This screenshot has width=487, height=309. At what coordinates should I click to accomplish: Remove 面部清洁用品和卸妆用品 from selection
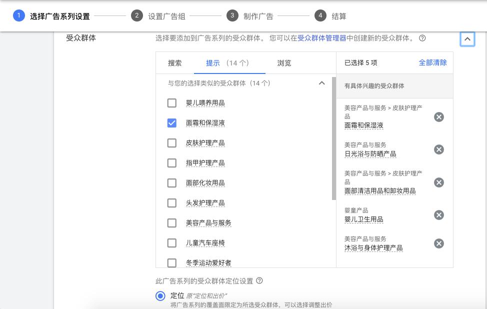(x=439, y=182)
